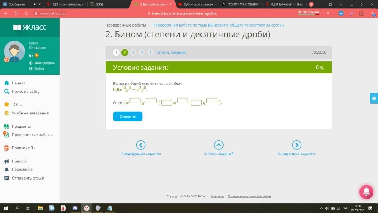Click the ТОПы star icon
This screenshot has height=213, width=378.
click(6, 105)
